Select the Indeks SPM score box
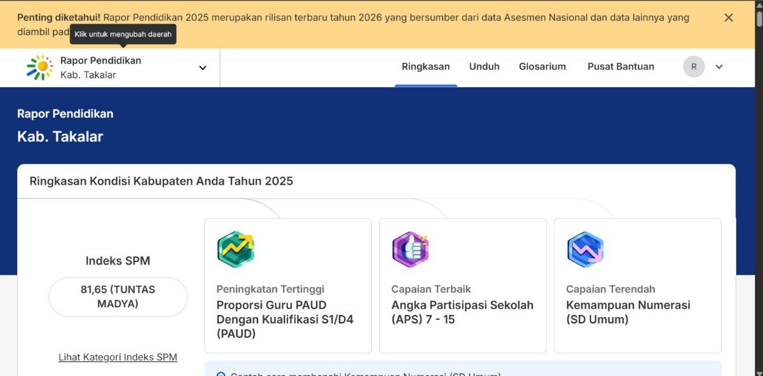The width and height of the screenshot is (763, 376). (x=118, y=297)
